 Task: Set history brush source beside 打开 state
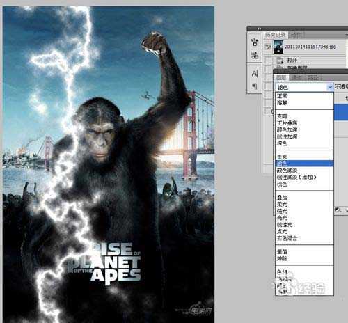pos(268,61)
